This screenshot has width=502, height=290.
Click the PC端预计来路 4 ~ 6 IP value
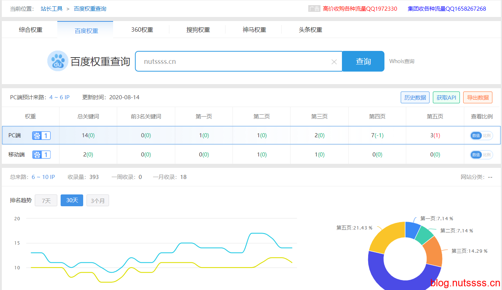60,97
